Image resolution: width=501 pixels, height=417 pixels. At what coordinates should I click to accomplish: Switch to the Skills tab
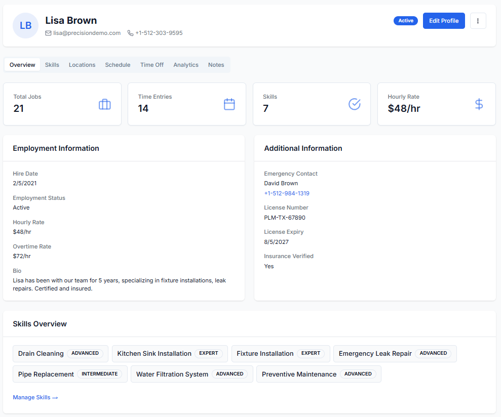[x=52, y=65]
